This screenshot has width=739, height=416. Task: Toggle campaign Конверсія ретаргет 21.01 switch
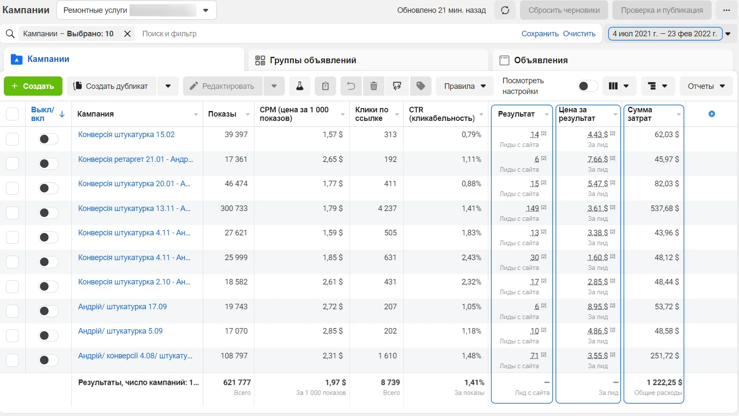pos(48,164)
